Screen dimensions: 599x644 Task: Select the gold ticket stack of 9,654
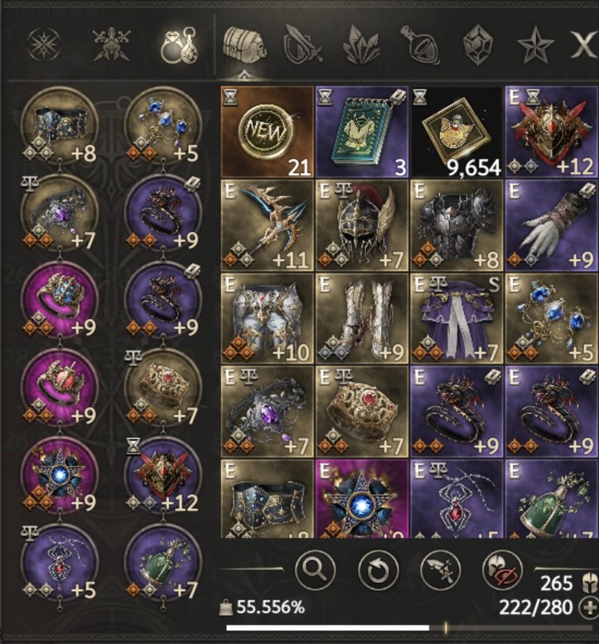(x=457, y=132)
